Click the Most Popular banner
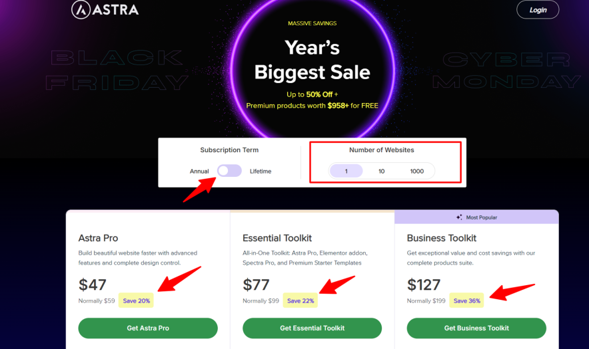 tap(480, 217)
